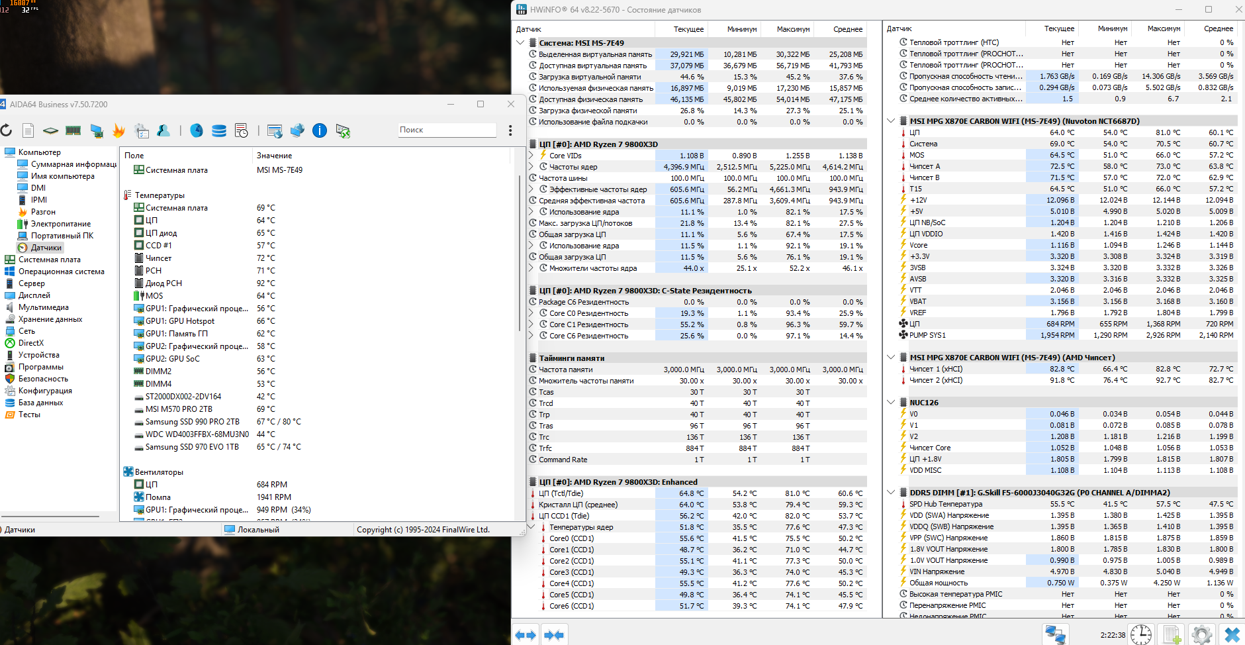Collapse the 'Температуры ядер' row

pos(531,527)
